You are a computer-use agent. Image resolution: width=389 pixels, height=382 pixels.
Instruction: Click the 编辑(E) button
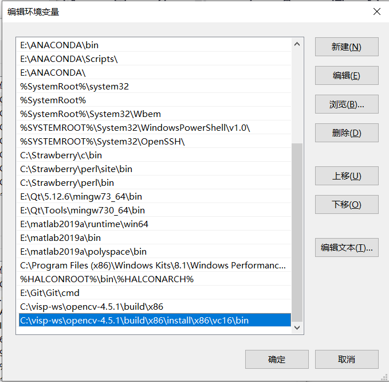[x=347, y=75]
